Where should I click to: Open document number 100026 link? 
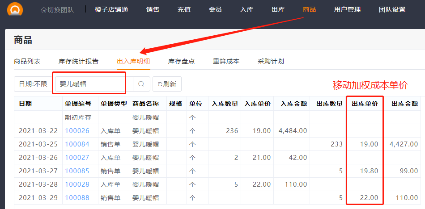point(77,131)
